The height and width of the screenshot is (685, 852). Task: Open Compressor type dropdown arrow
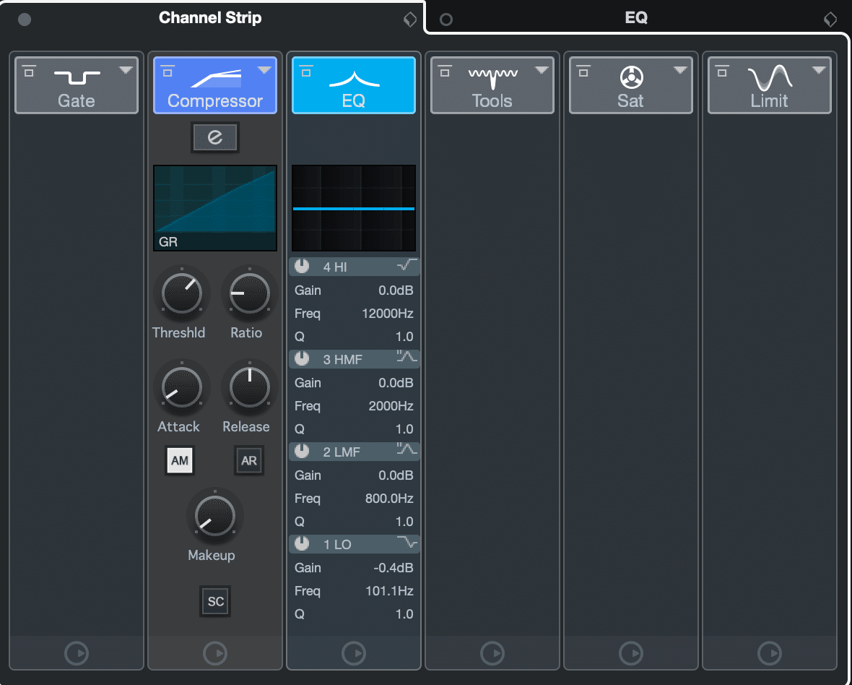(264, 70)
